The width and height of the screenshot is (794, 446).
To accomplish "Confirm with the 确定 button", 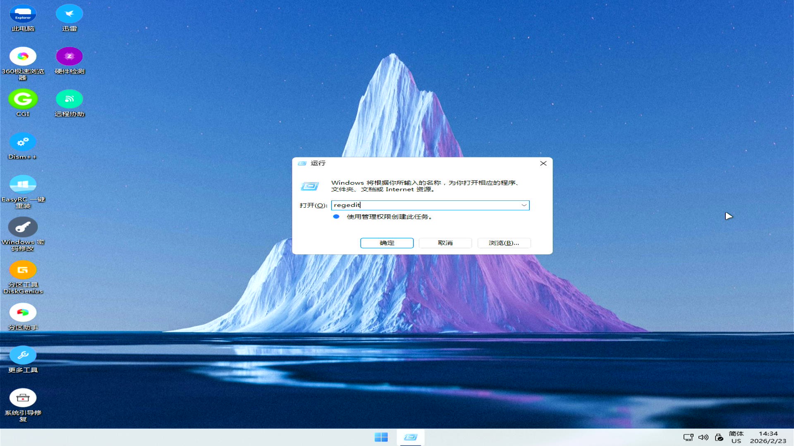I will [386, 243].
